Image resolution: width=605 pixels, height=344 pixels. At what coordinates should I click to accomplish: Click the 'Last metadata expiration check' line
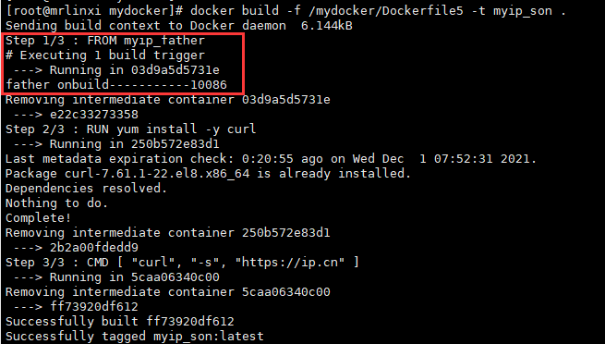(x=271, y=159)
